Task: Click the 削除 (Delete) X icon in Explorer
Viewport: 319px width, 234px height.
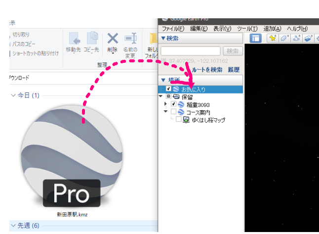Action: 113,38
